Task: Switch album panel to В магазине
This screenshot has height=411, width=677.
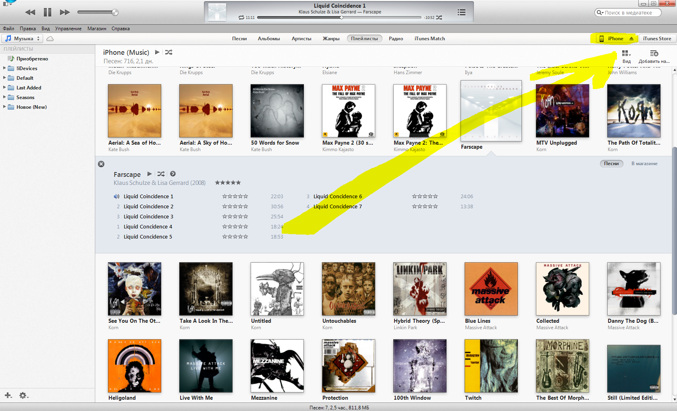Action: coord(644,164)
